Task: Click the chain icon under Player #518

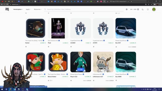Action: (x=71, y=80)
